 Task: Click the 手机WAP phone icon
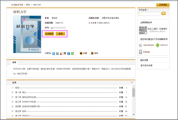(x=140, y=52)
